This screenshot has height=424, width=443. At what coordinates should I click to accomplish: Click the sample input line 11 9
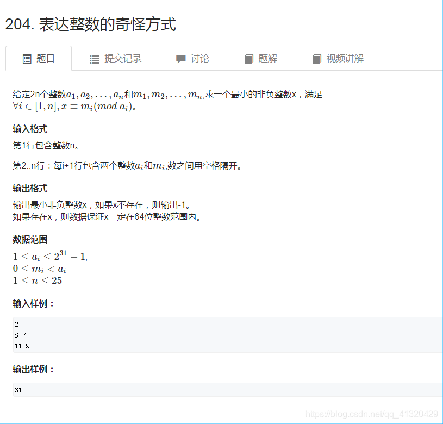pos(22,346)
